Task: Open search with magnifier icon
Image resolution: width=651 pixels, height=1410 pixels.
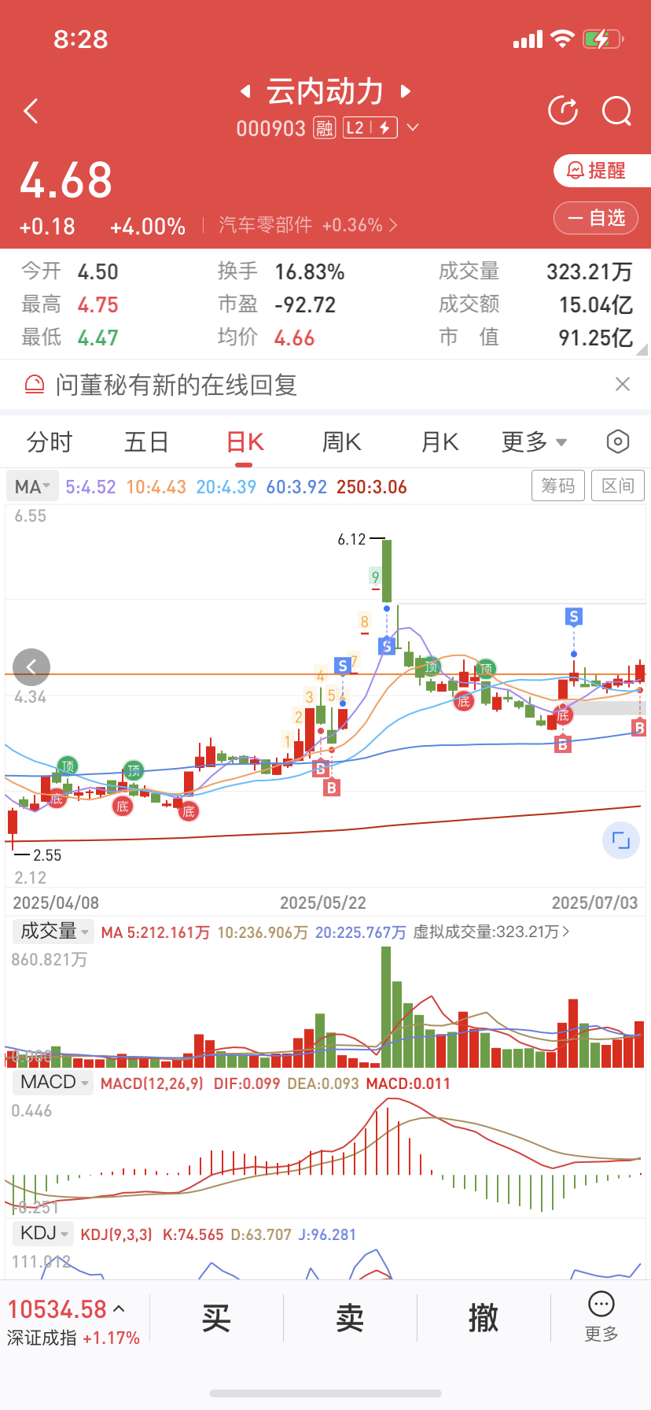Action: tap(617, 111)
